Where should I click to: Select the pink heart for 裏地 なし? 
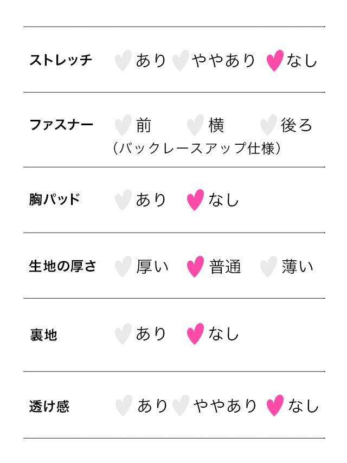click(195, 334)
